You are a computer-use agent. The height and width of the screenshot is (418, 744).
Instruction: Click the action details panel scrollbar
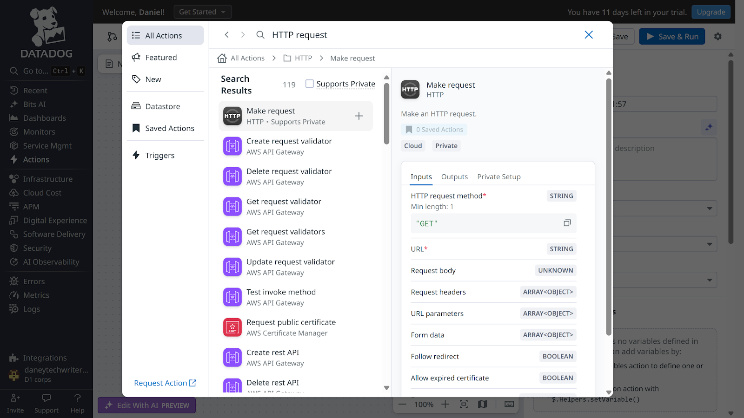pos(609,207)
